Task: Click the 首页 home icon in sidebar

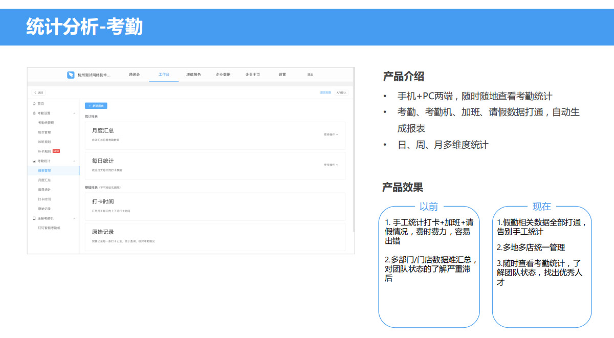Action: (x=34, y=104)
